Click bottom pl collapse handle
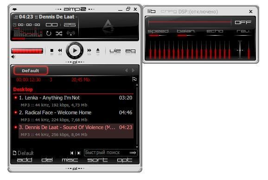268x180 pixels. 75,168
